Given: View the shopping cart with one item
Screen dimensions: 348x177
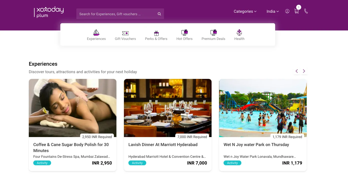Looking at the screenshot, I should click(x=296, y=11).
